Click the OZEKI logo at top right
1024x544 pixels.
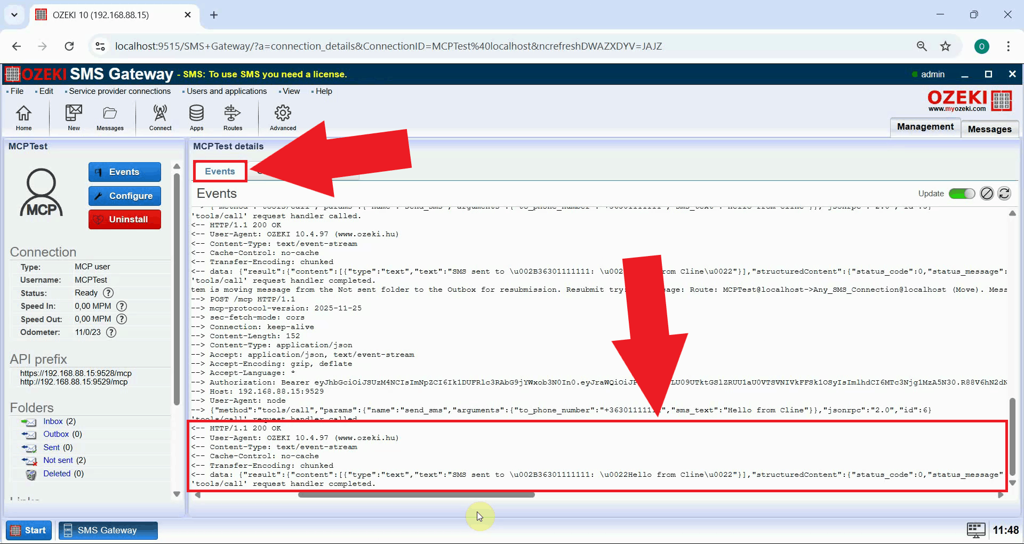click(x=970, y=100)
